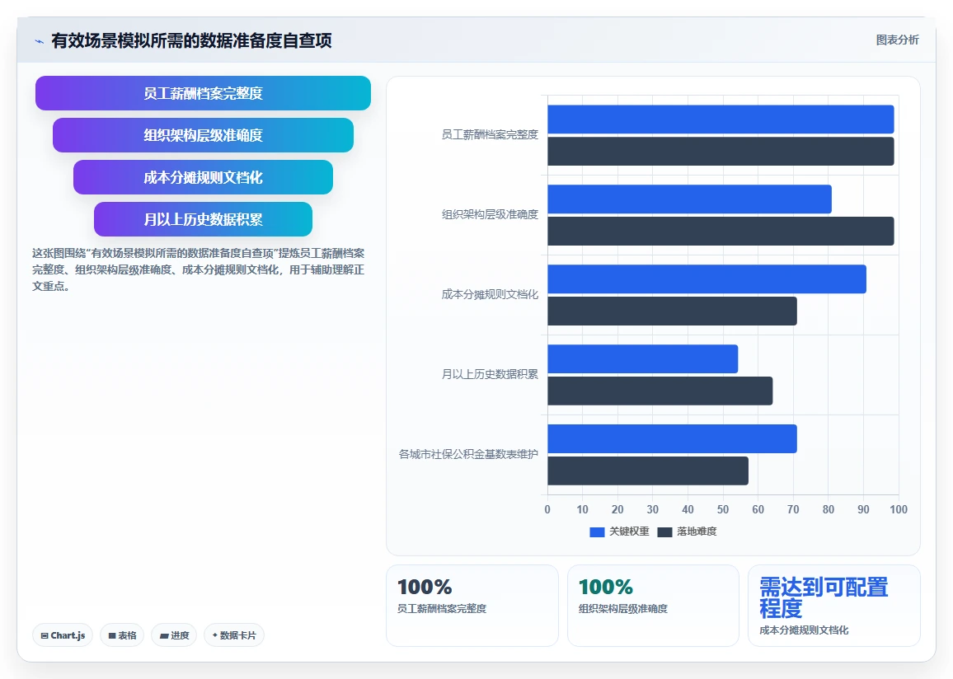
Task: Click the description paragraph under the funnel
Action: 199,269
